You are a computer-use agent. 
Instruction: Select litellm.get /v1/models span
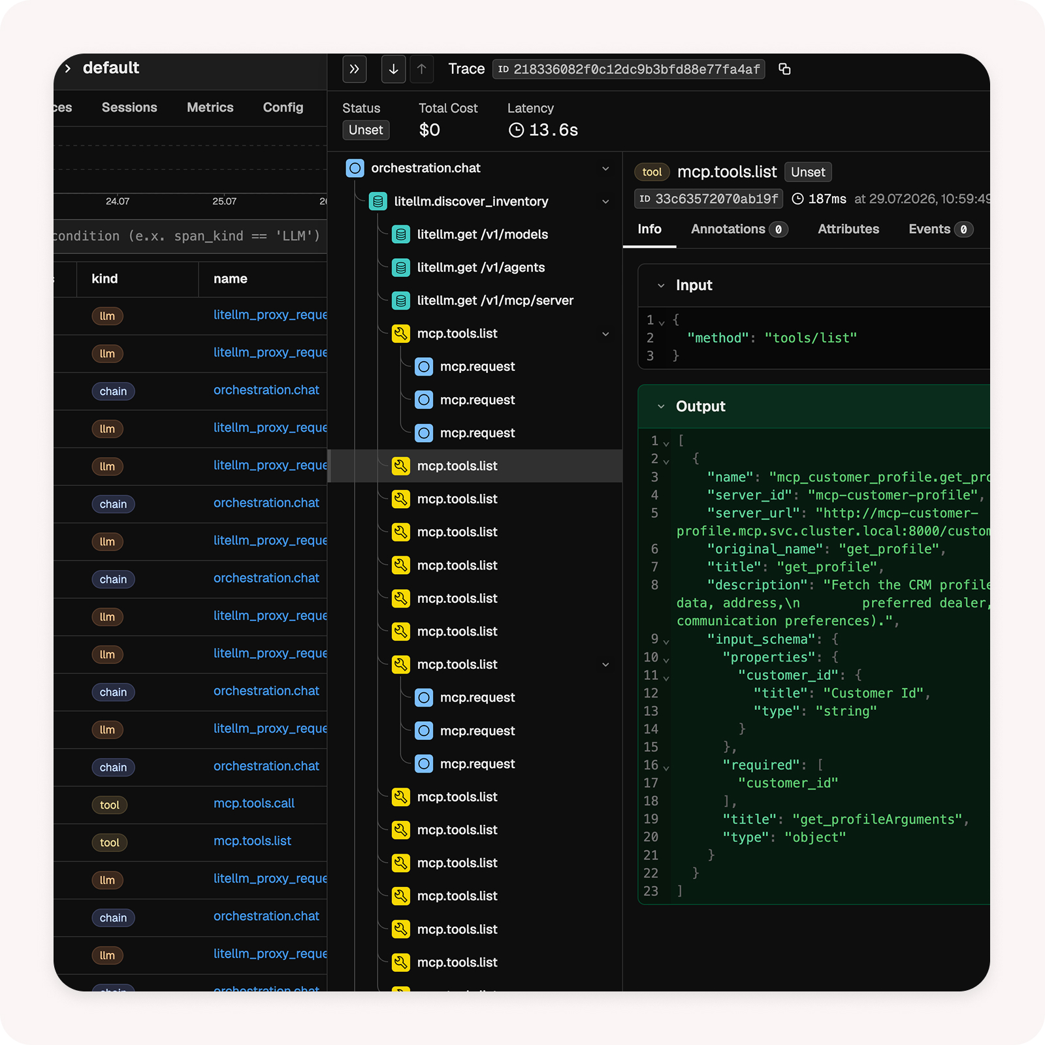[483, 234]
